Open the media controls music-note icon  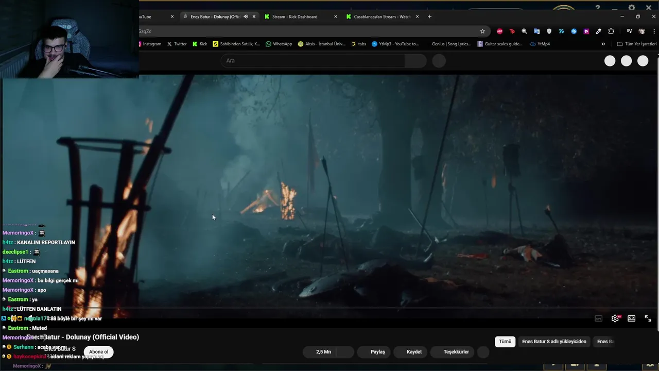629,31
